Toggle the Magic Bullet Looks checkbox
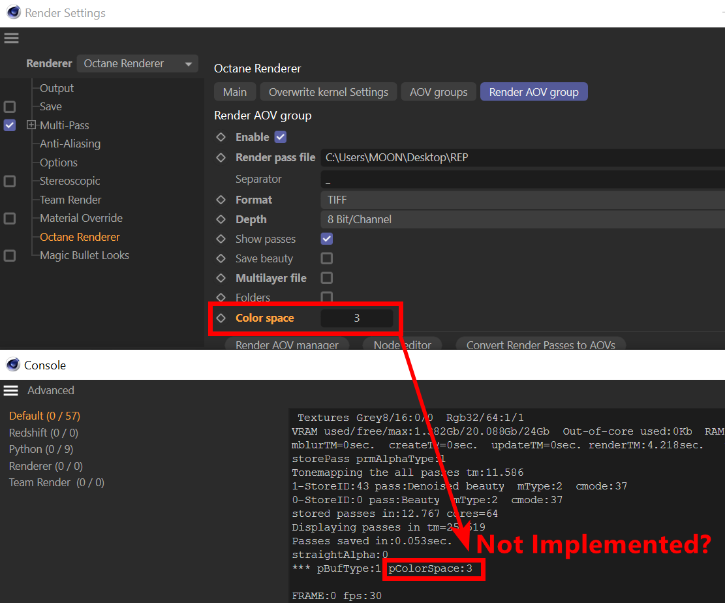The image size is (725, 603). pos(10,256)
